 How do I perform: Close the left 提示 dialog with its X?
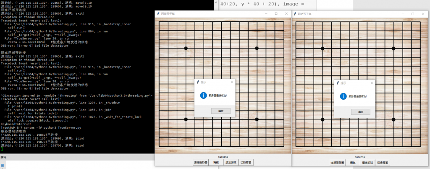tap(231, 83)
